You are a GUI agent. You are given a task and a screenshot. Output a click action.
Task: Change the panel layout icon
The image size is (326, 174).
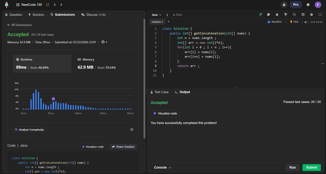pos(303,15)
